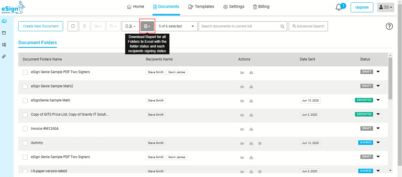402x177 pixels.
Task: Open the Excel export with download toolbar button
Action: [130, 26]
